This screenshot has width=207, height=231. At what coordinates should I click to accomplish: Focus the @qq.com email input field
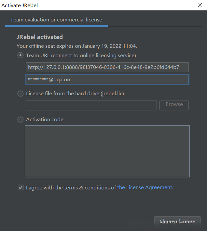click(x=107, y=80)
